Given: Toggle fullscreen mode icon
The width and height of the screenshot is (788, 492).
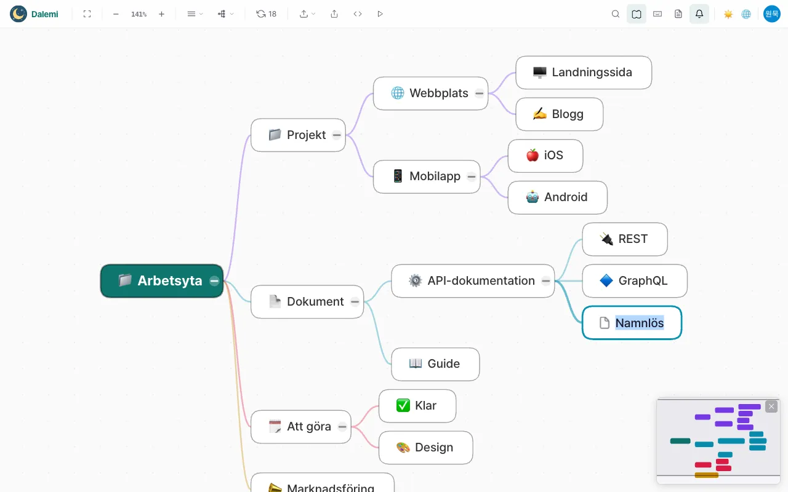Looking at the screenshot, I should click(x=87, y=14).
